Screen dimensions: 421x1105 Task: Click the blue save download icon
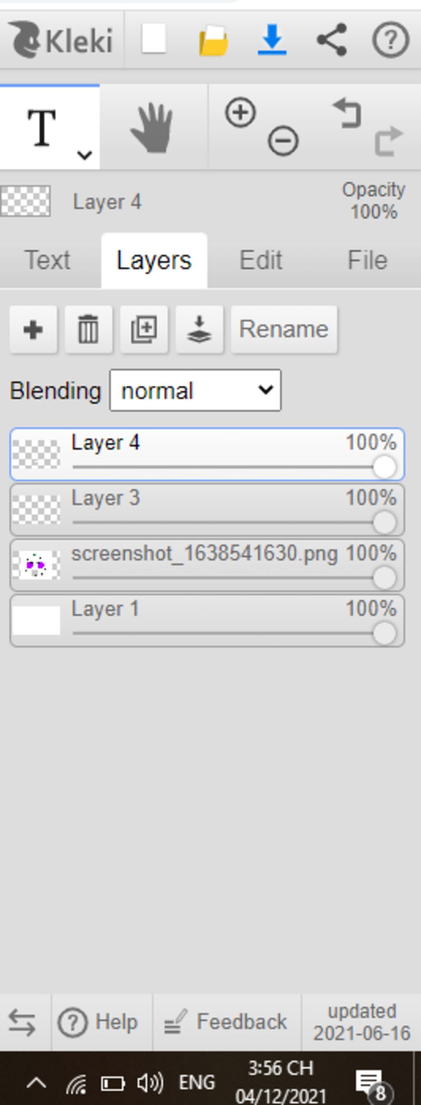272,40
